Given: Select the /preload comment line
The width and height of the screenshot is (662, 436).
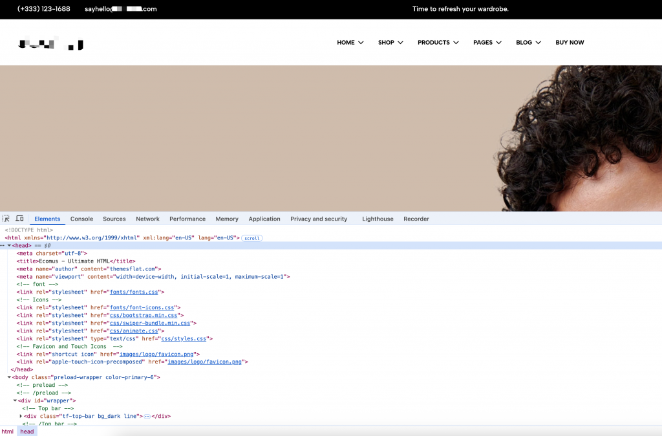Looking at the screenshot, I should pyautogui.click(x=44, y=393).
